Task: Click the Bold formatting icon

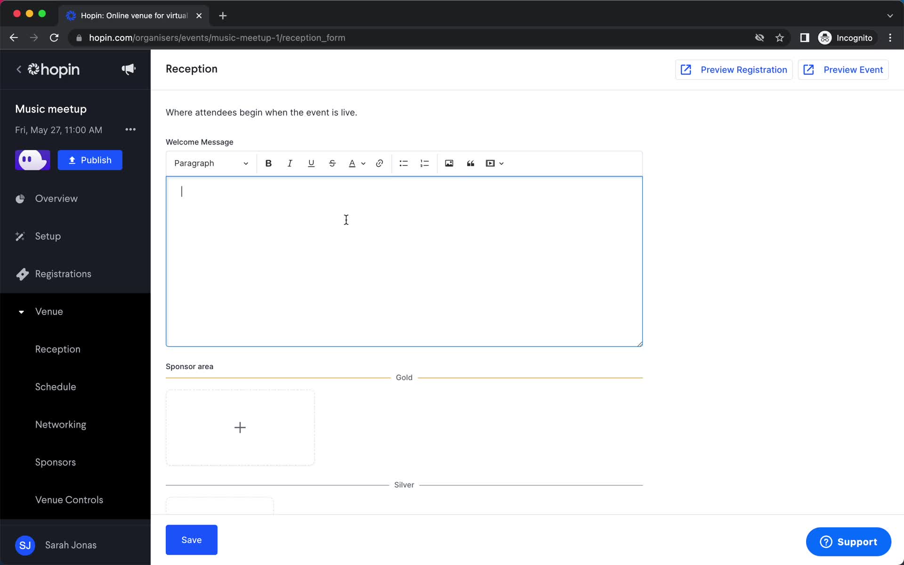Action: pos(269,163)
